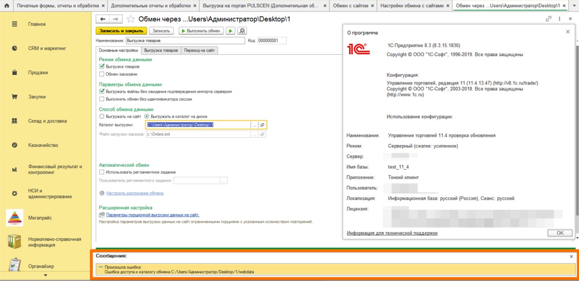Switch to Выгрузка товаров tab
The width and height of the screenshot is (579, 281).
[x=161, y=51]
